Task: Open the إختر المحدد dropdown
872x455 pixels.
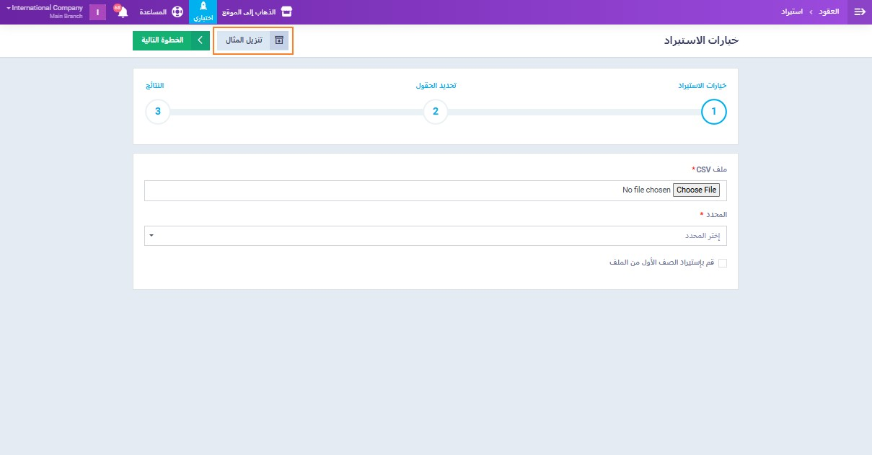Action: pos(436,236)
